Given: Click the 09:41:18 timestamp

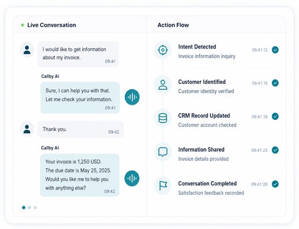Looking at the screenshot, I should coord(260,117).
